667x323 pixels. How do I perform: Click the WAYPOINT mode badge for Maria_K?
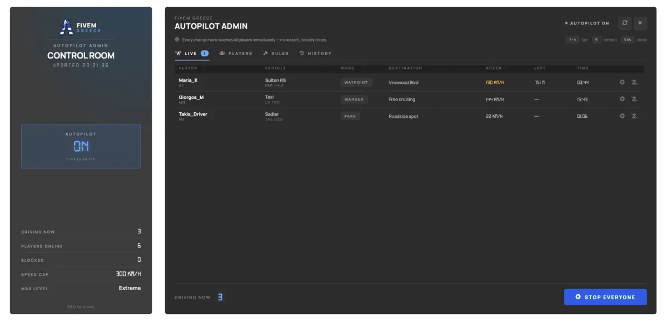[x=356, y=82]
